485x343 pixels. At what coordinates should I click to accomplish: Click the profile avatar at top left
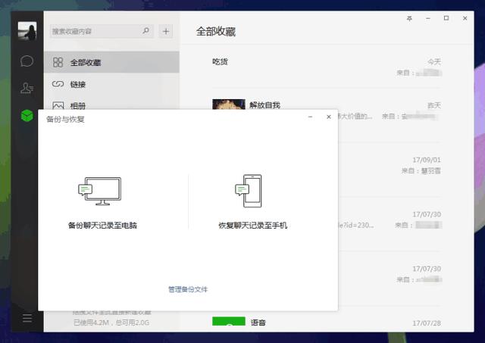[x=28, y=32]
